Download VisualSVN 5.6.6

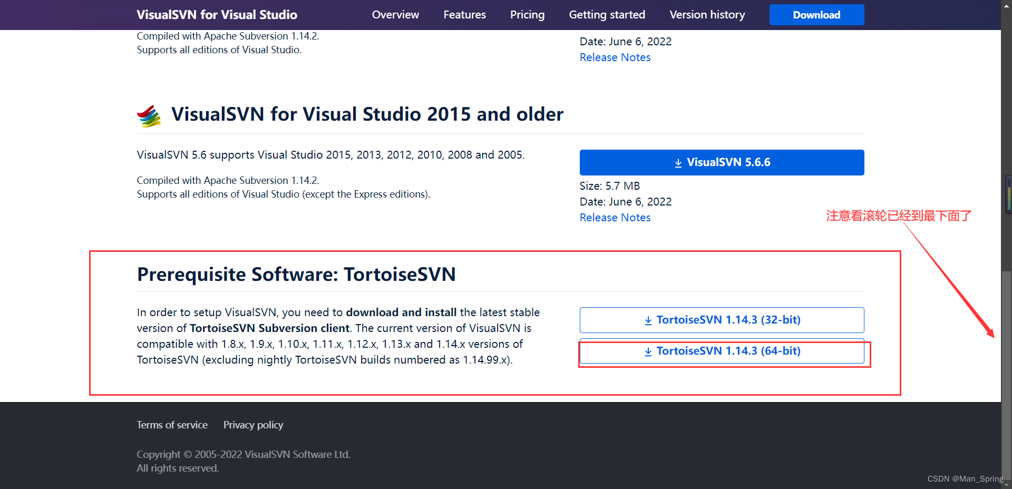(x=722, y=162)
